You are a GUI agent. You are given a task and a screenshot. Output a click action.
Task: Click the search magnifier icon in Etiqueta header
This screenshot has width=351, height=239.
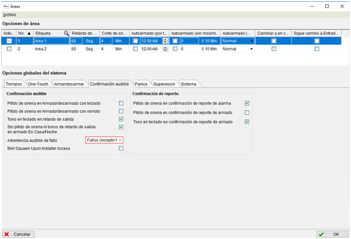[x=66, y=33]
